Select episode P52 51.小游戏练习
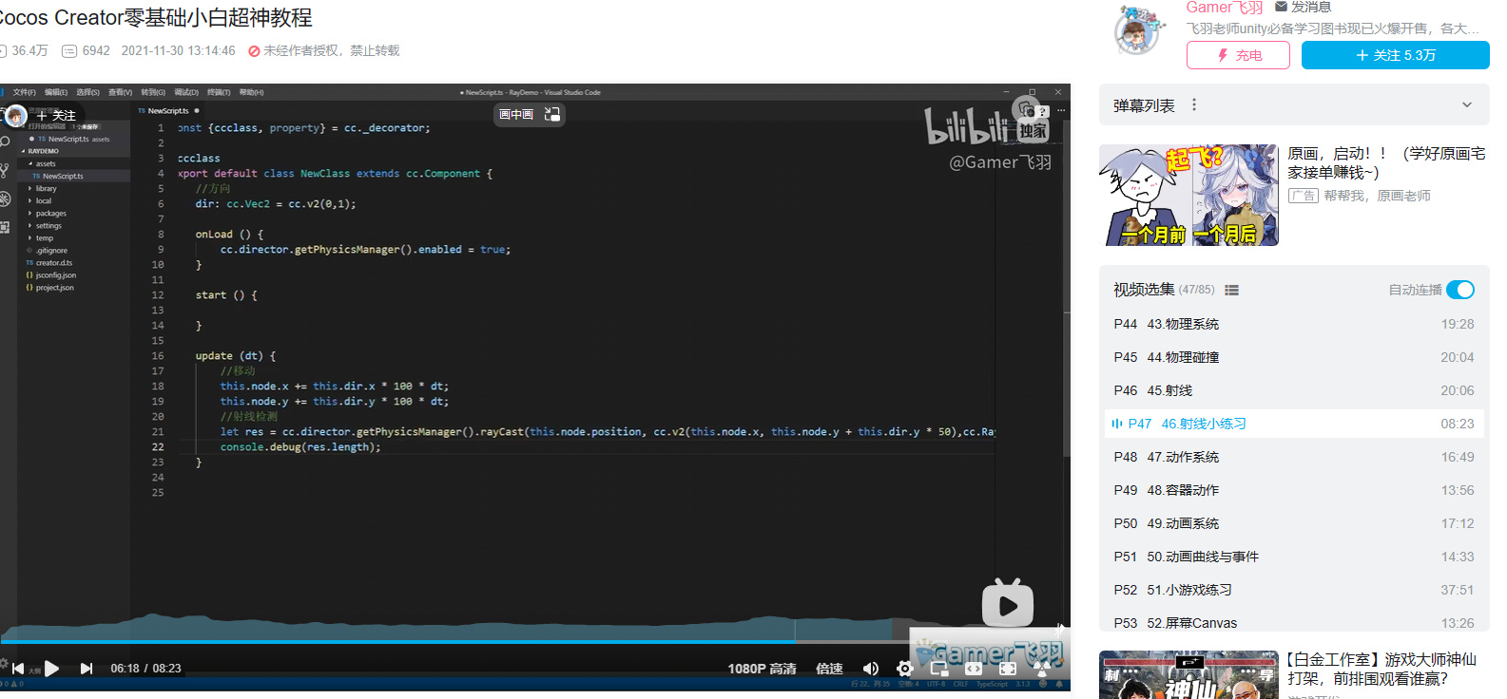Viewport: 1507px width, 699px height. click(x=1294, y=590)
